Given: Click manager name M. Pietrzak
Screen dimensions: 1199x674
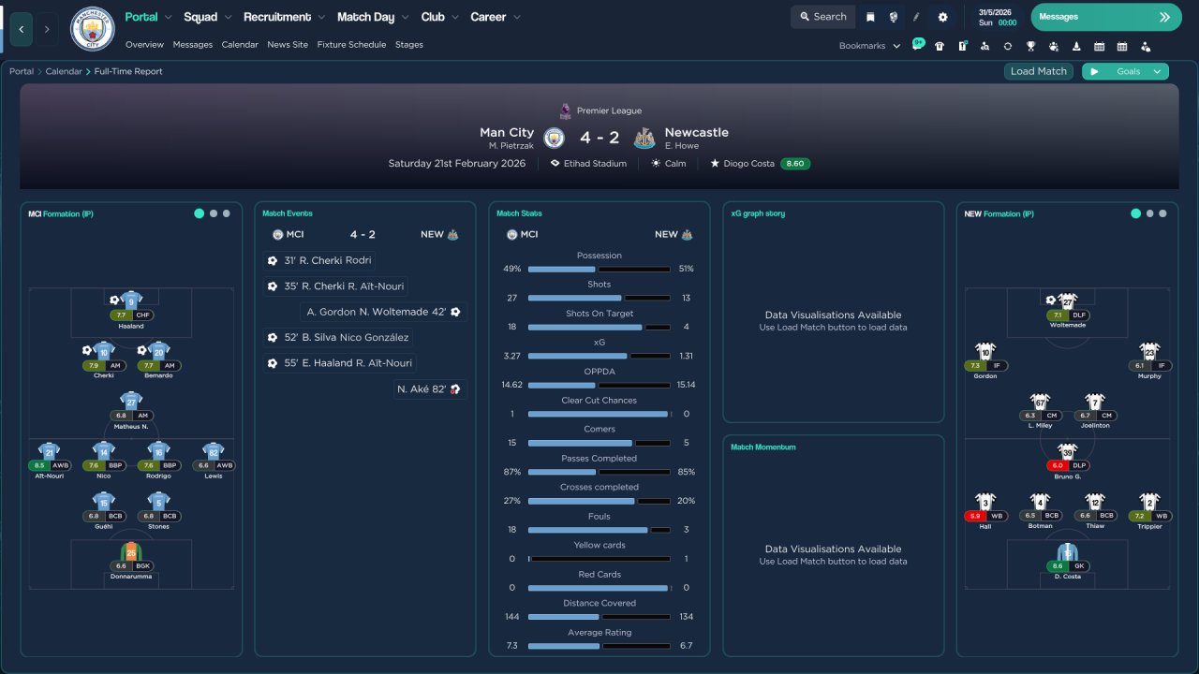Looking at the screenshot, I should pos(511,146).
